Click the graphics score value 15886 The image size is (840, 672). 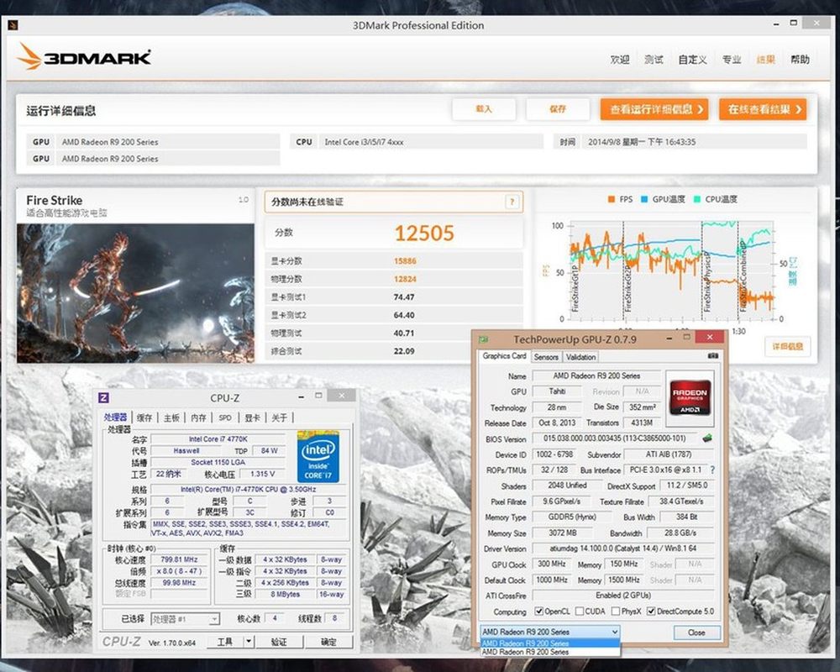coord(405,261)
